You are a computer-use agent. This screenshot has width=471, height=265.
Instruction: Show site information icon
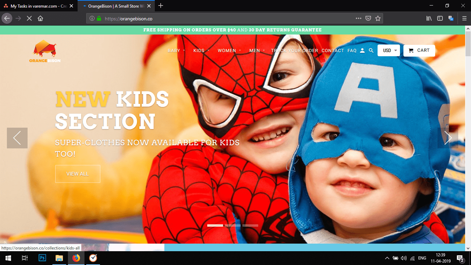click(x=92, y=18)
